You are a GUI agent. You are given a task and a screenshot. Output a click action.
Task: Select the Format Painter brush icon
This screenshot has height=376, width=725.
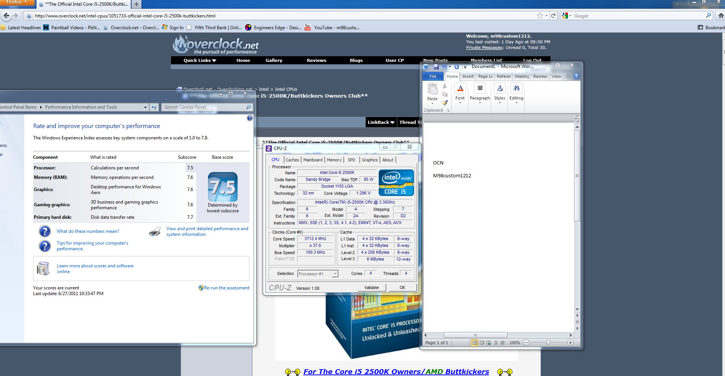[444, 102]
